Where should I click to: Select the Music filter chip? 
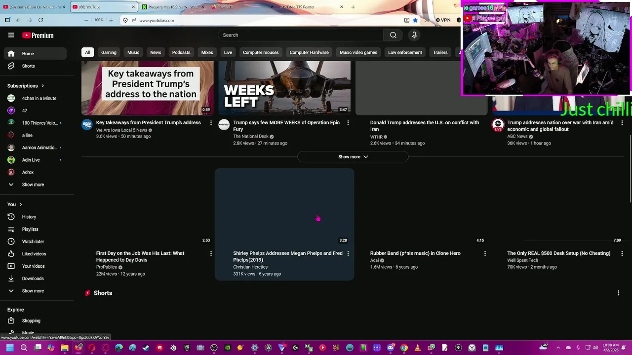point(133,52)
